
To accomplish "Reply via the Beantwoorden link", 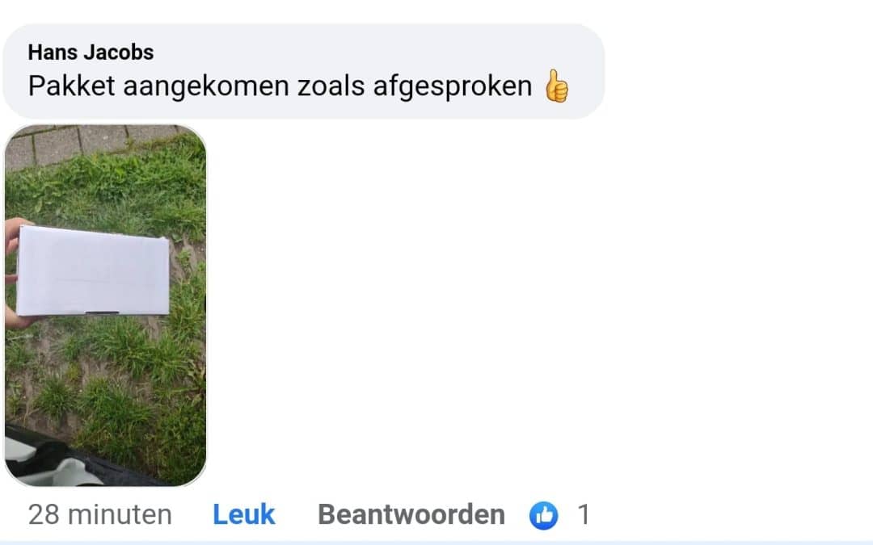I will click(411, 514).
